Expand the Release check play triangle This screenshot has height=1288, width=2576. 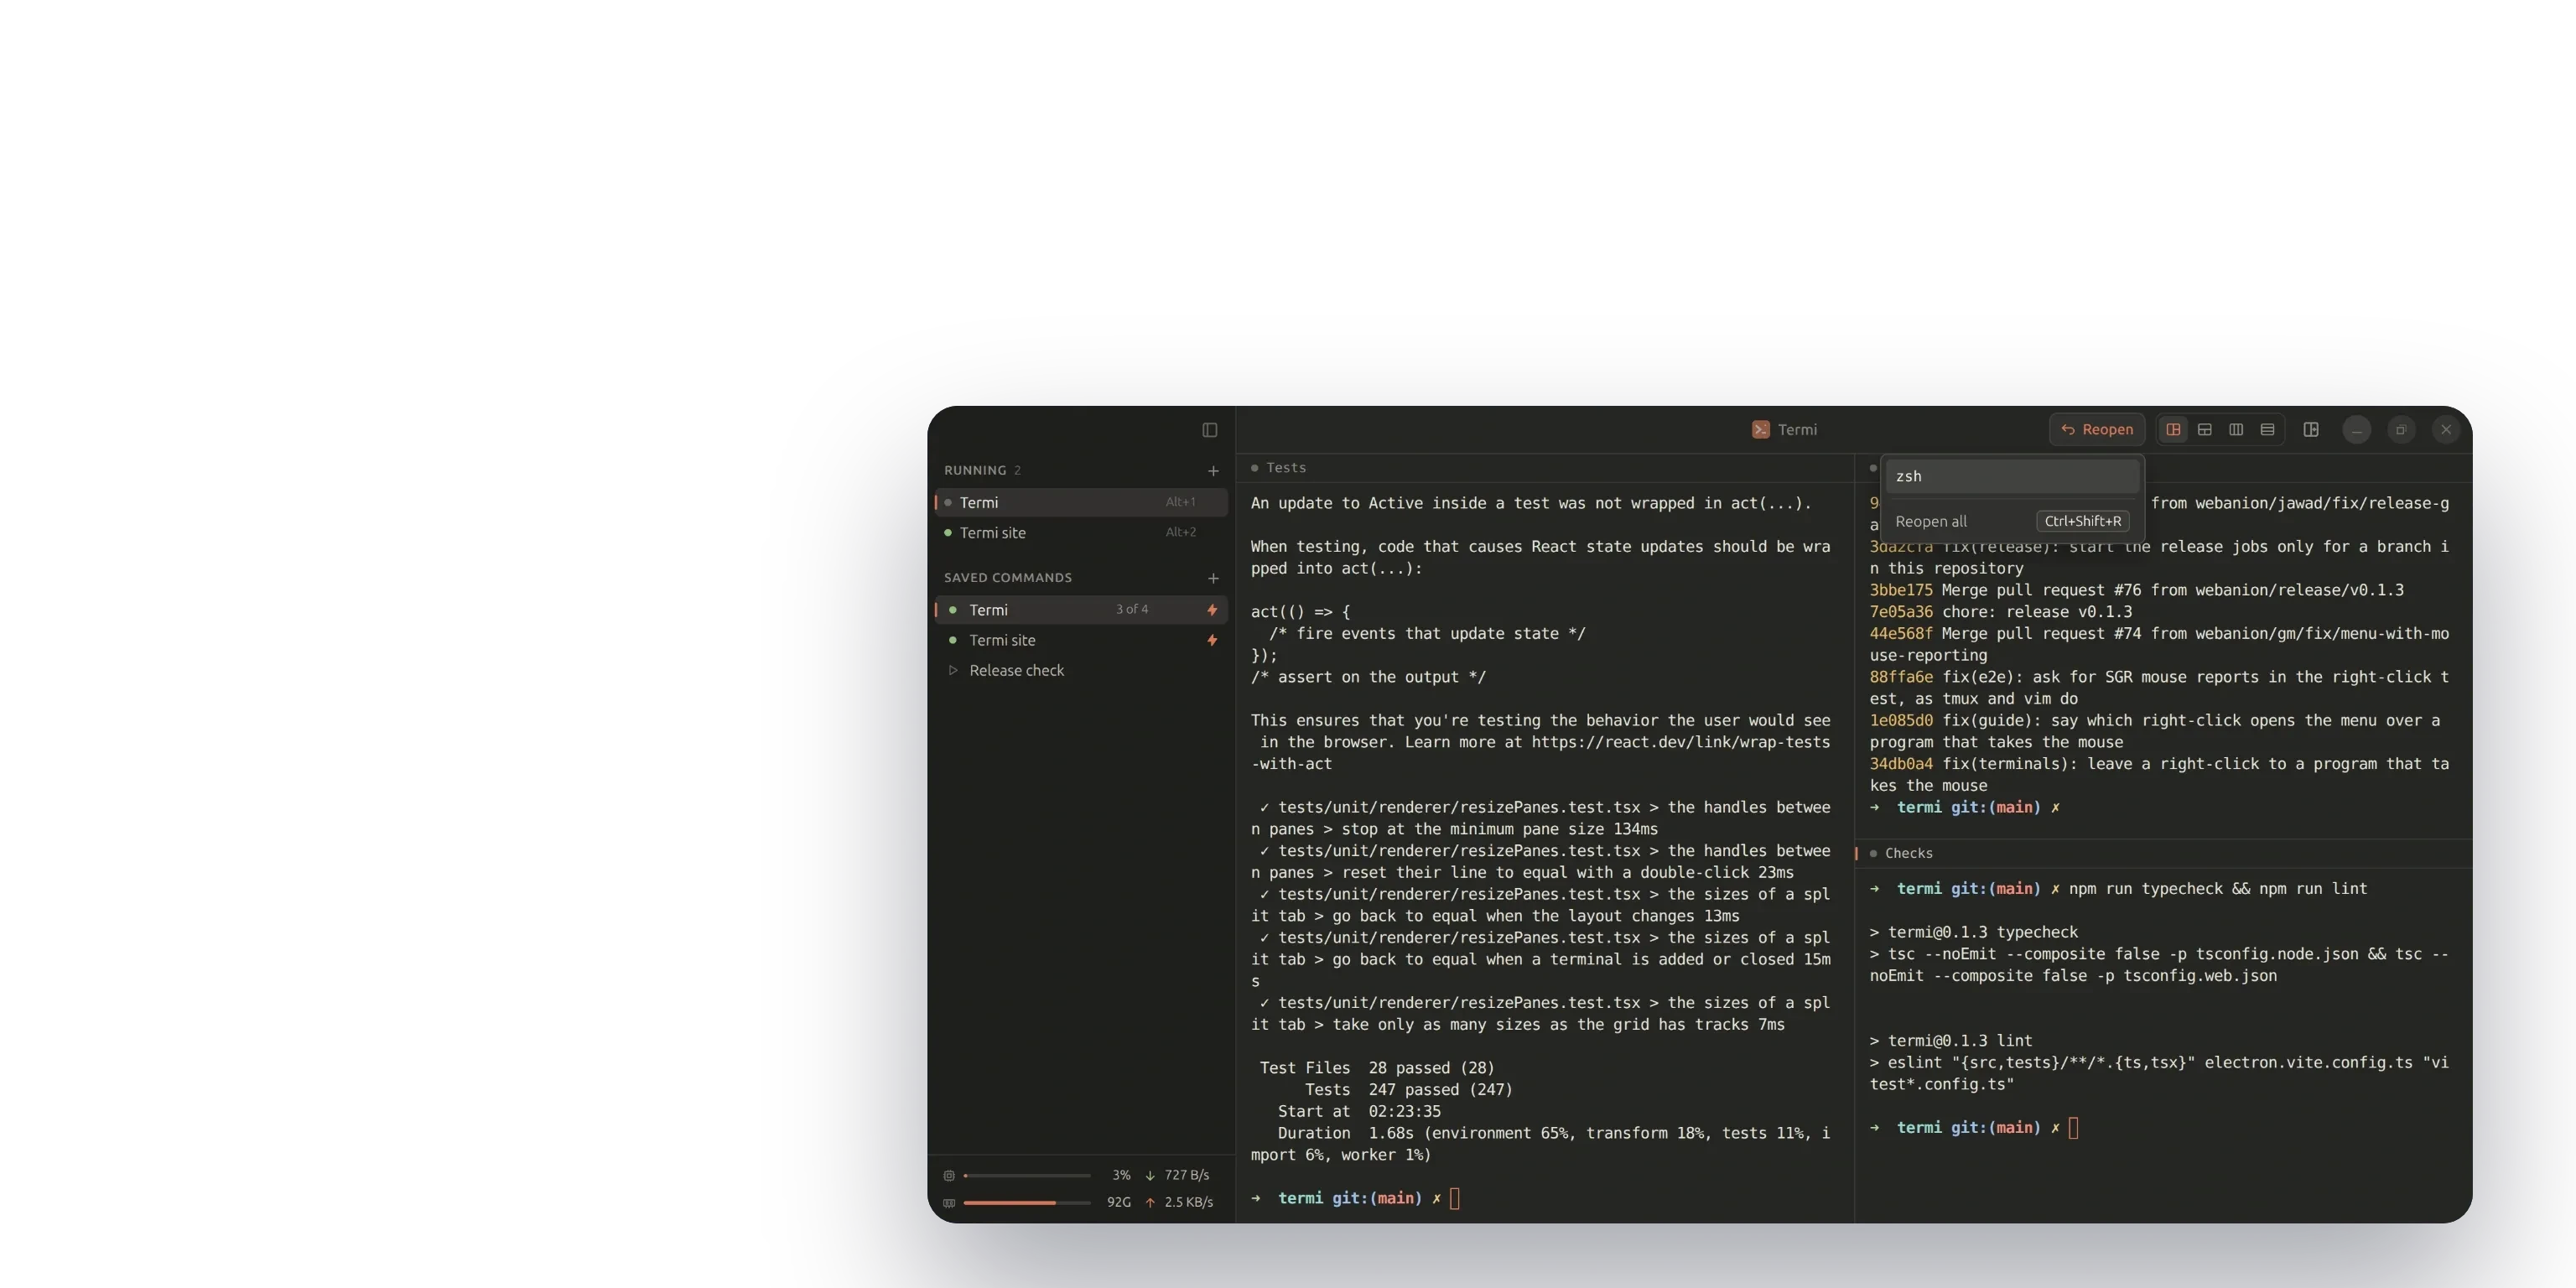coord(953,670)
